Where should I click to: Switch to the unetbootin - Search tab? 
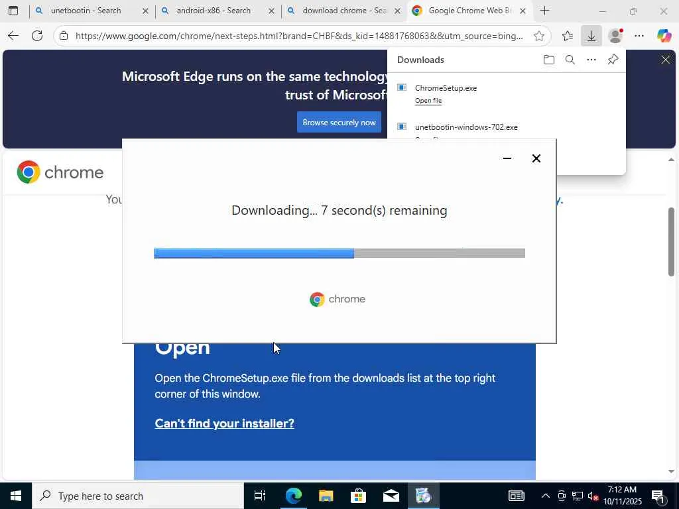(86, 11)
